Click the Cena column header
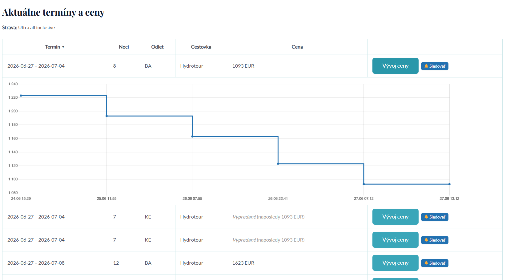Screen dimensions: 506x280 click(x=297, y=47)
